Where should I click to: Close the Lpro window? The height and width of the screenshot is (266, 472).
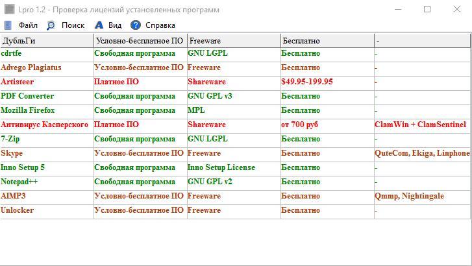[456, 9]
